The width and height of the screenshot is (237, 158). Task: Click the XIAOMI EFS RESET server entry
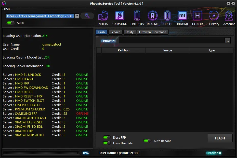(x=29, y=122)
